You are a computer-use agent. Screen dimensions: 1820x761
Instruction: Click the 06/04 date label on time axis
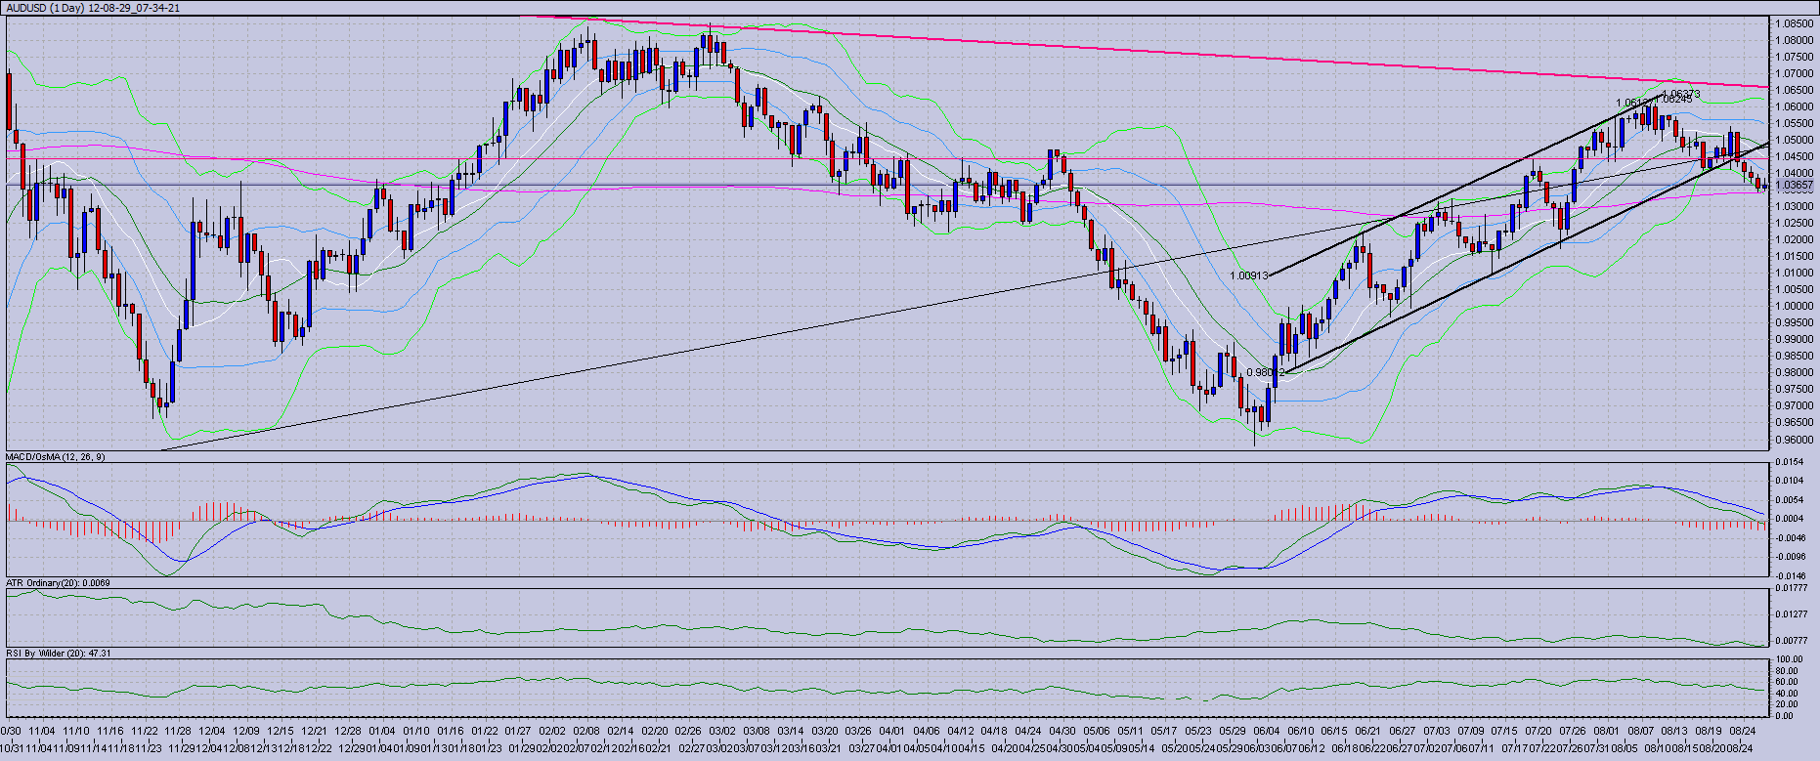[x=1267, y=730]
